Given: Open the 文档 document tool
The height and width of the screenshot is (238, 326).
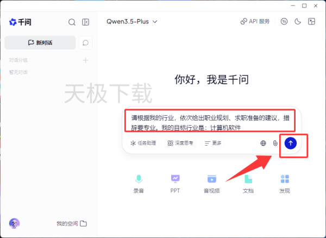Looking at the screenshot, I should [248, 183].
